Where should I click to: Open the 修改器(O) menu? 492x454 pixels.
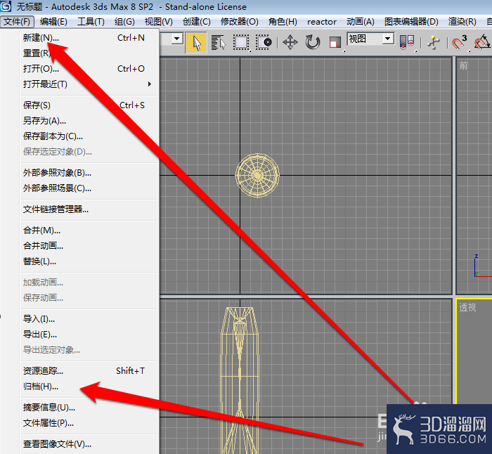pyautogui.click(x=240, y=22)
